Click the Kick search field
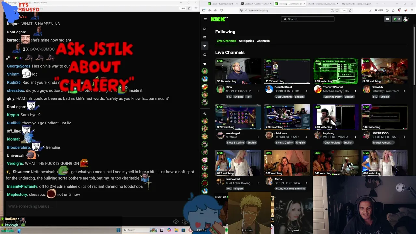Image resolution: width=416 pixels, height=234 pixels. [x=308, y=19]
